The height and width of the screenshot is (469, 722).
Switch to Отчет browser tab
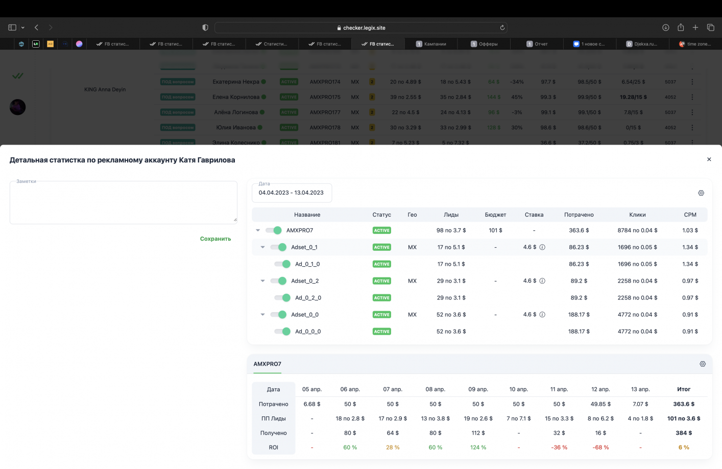(x=537, y=44)
